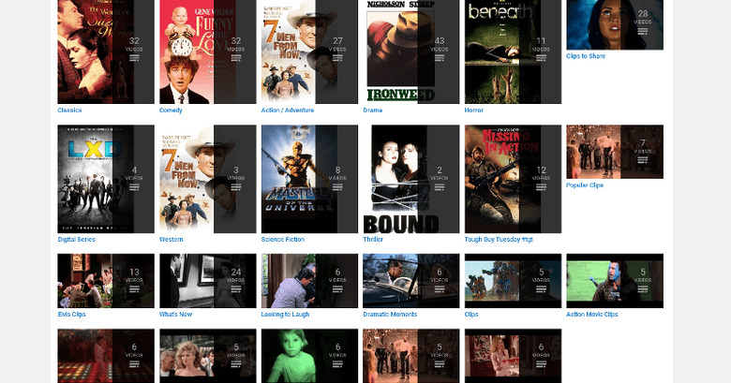The width and height of the screenshot is (731, 383).
Task: Click the playlist icon on What's New thumbnail
Action: pos(236,289)
